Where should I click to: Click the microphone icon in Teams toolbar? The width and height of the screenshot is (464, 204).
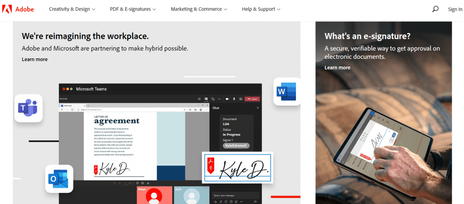click(234, 99)
